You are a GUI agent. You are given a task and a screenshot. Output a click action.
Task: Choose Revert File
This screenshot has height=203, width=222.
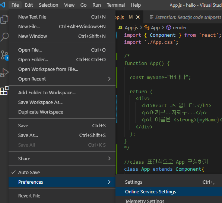point(62,196)
